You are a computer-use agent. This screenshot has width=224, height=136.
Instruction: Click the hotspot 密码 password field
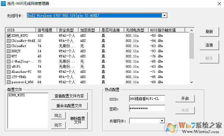[147, 108]
